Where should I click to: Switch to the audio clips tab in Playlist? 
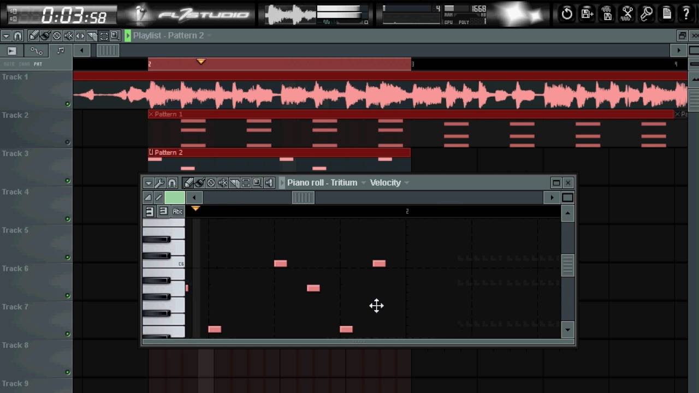(x=11, y=51)
